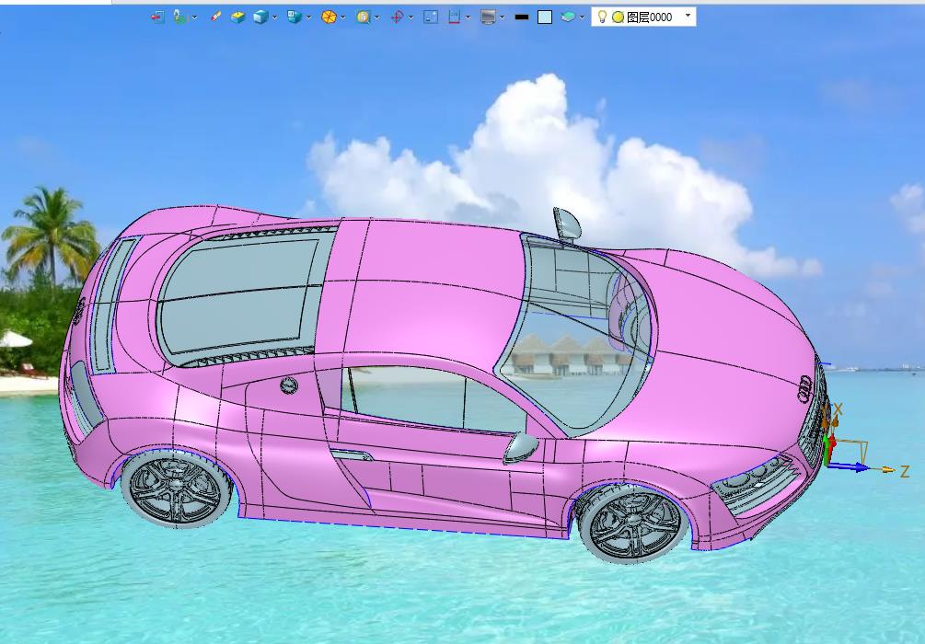
Task: Click the yellow-topped box icon
Action: click(237, 17)
